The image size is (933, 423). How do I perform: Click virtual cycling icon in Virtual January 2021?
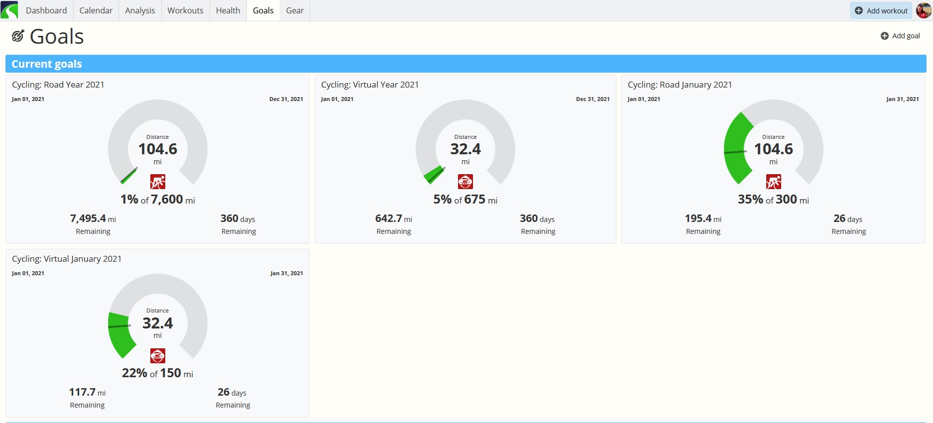[x=158, y=356]
